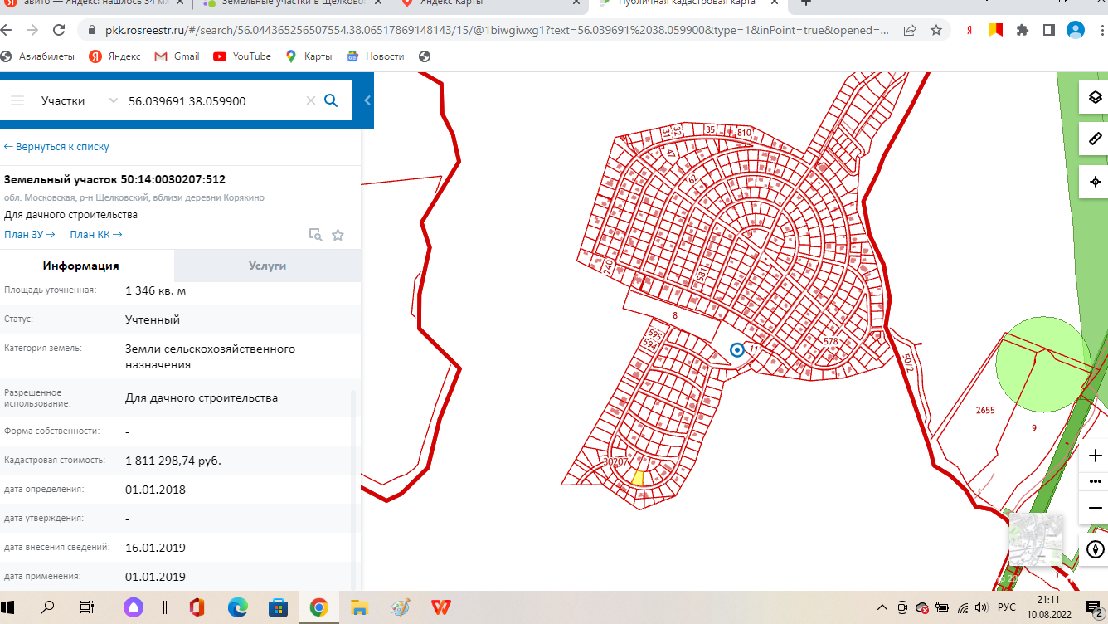This screenshot has width=1108, height=624.
Task: Open Paint from the taskbar
Action: (400, 607)
